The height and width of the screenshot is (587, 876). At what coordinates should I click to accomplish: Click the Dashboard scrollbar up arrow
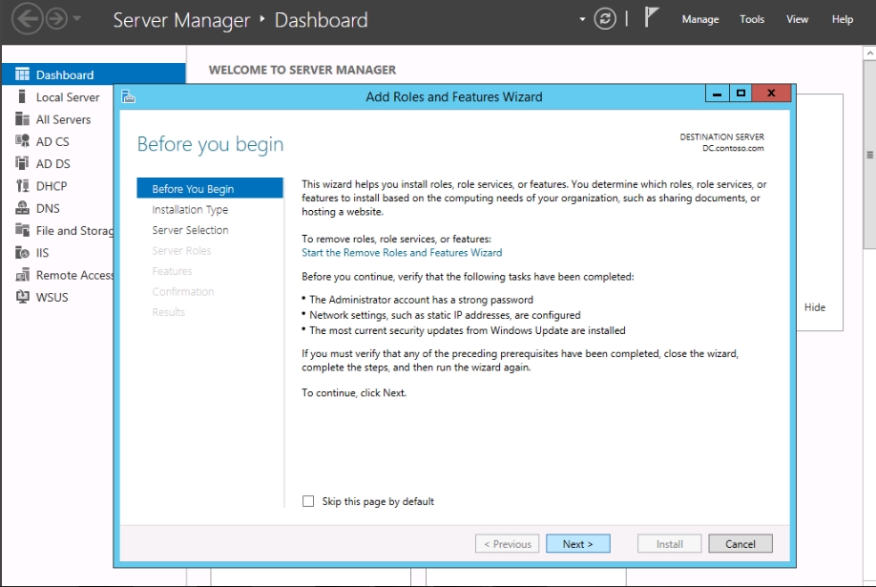point(870,53)
